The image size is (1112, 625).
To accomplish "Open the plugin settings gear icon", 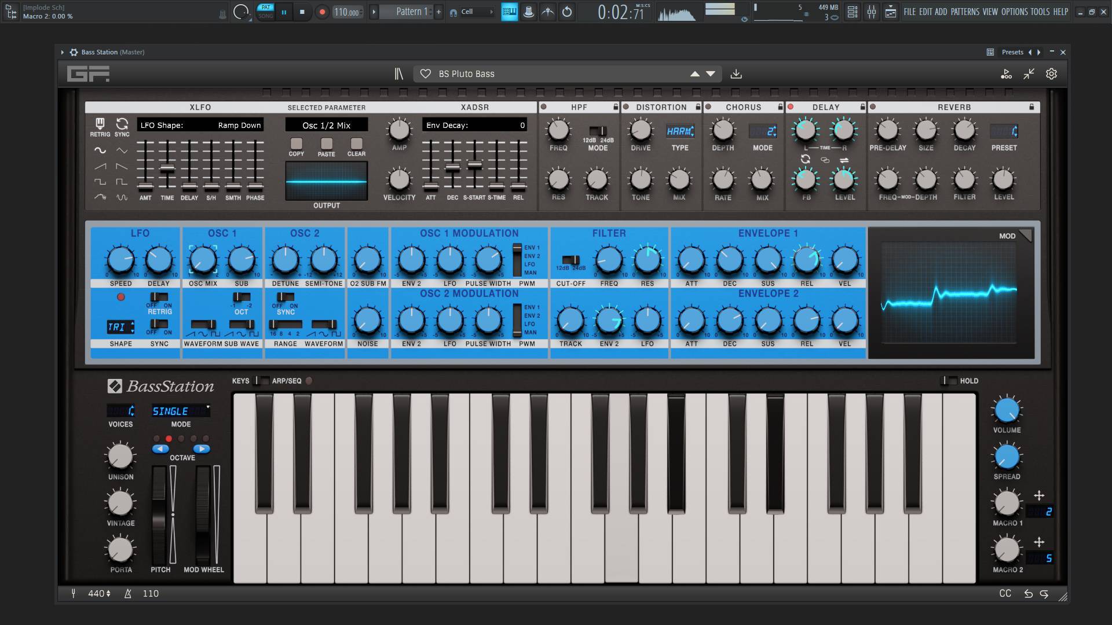I will (x=1051, y=74).
